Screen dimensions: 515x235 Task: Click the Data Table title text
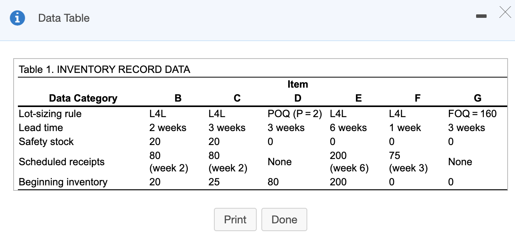coord(64,18)
